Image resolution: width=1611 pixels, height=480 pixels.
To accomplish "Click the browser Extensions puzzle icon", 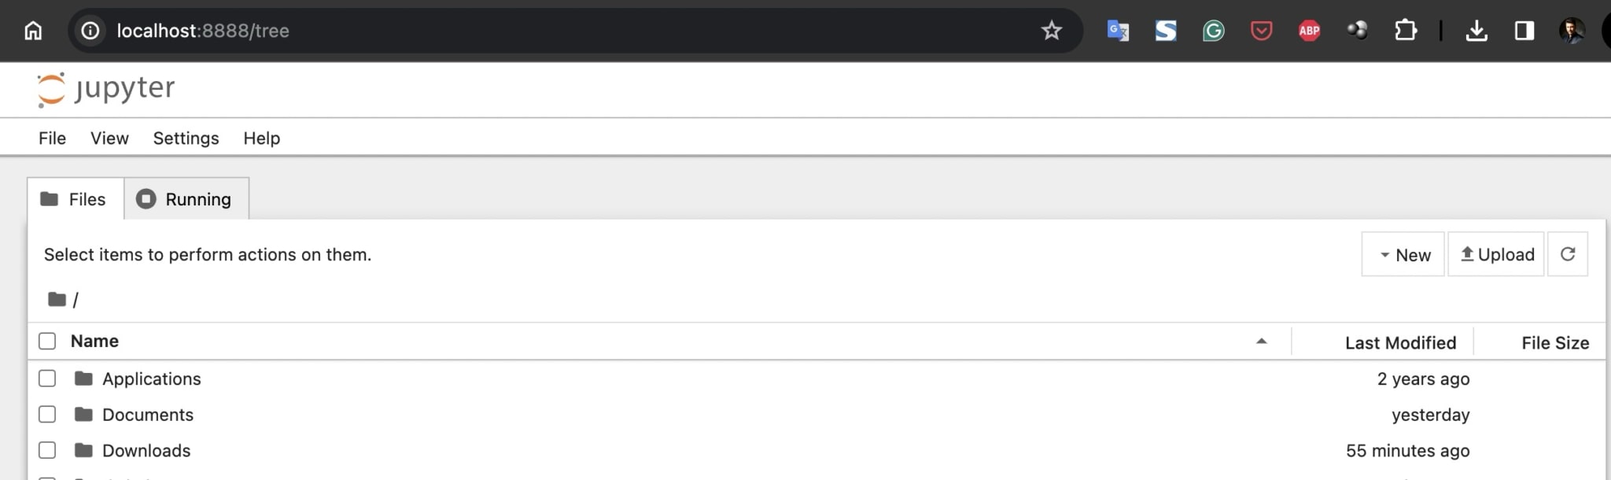I will tap(1406, 31).
